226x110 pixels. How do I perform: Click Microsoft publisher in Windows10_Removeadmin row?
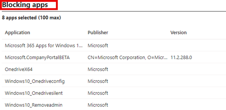98,105
